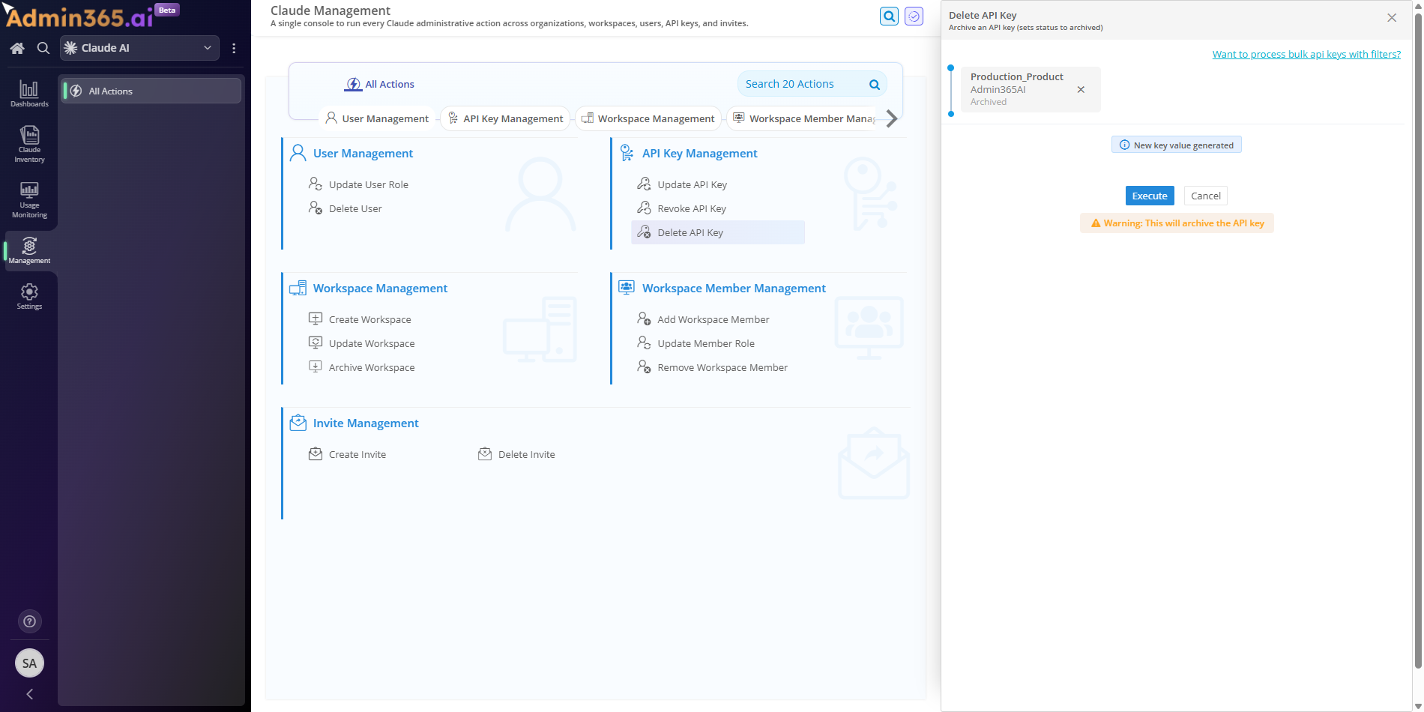Remove the Production_Product key chip
Image resolution: width=1424 pixels, height=712 pixels.
click(1081, 89)
